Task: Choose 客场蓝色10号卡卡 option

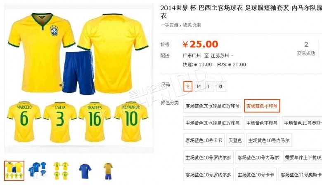Action: pyautogui.click(x=204, y=141)
